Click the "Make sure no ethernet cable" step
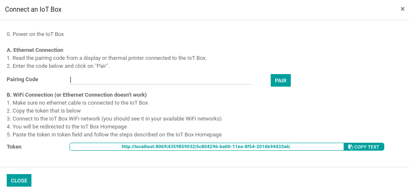Viewport: 409px width, 195px height. [78, 103]
